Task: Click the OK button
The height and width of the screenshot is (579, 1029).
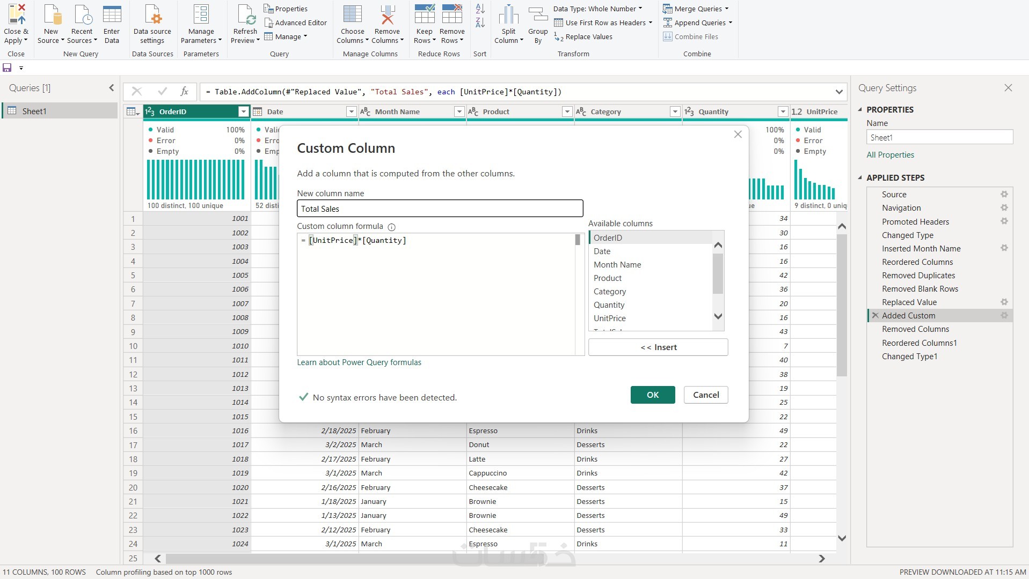Action: click(x=652, y=395)
